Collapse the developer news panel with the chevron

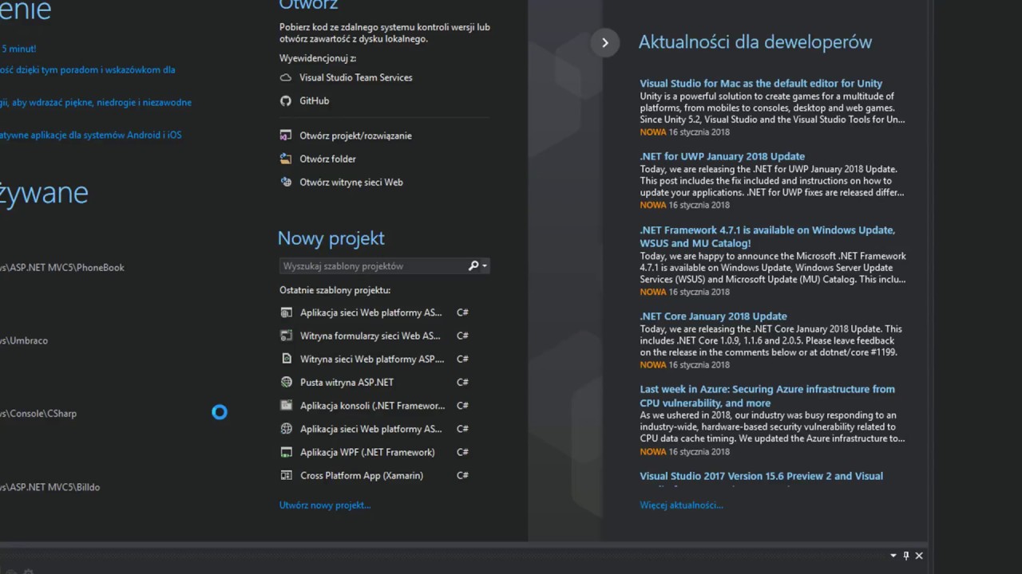coord(605,42)
